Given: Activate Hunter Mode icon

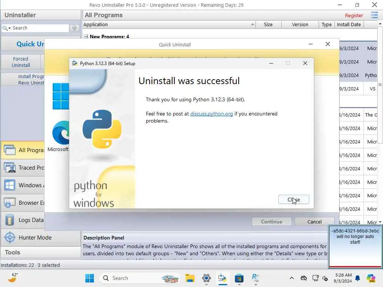Looking at the screenshot, I should [10, 237].
